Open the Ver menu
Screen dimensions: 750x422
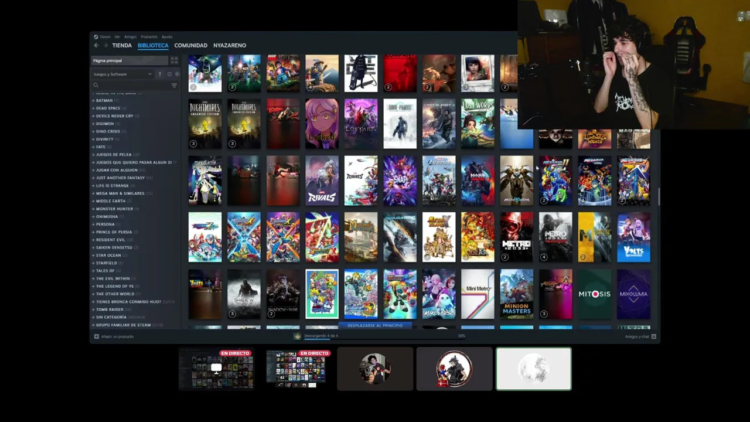coord(117,37)
